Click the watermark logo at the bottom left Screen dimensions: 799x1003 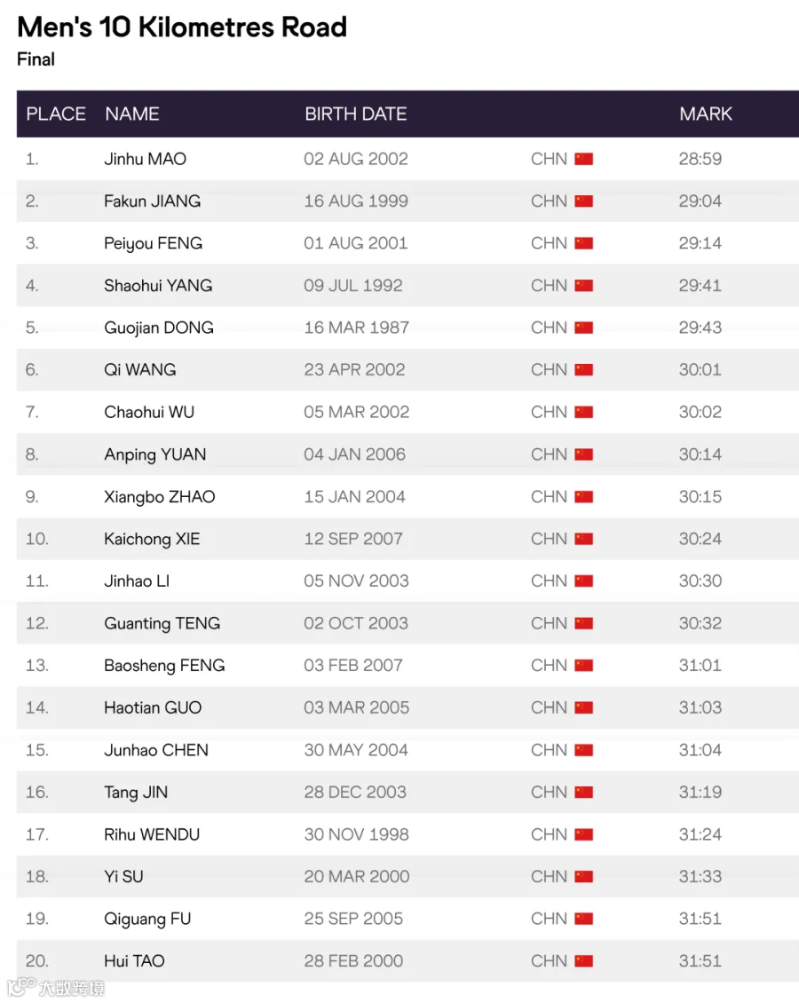pos(56,987)
